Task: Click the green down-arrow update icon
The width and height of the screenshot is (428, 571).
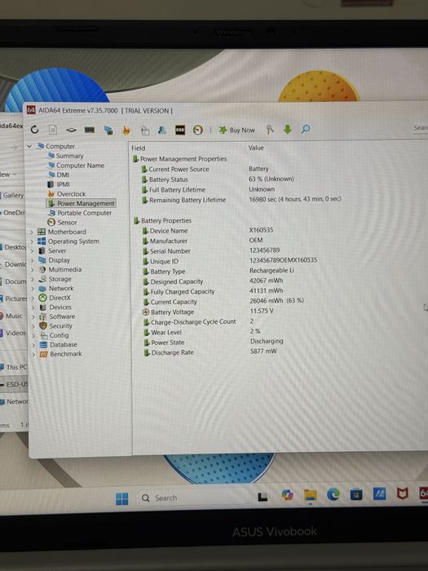Action: coord(288,129)
